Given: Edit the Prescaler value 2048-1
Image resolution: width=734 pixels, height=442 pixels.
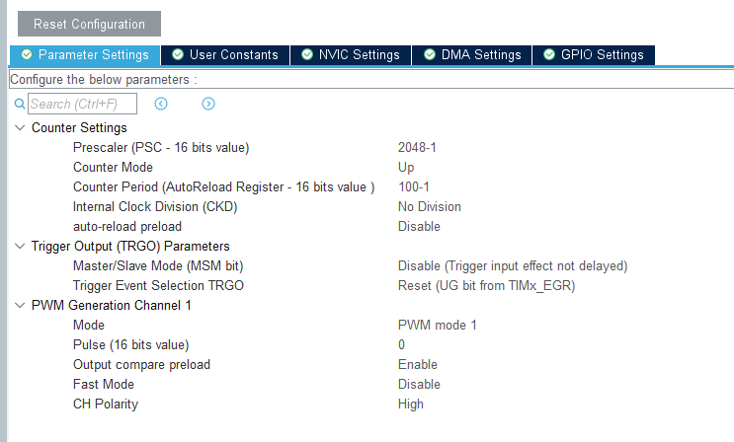Looking at the screenshot, I should tap(417, 148).
